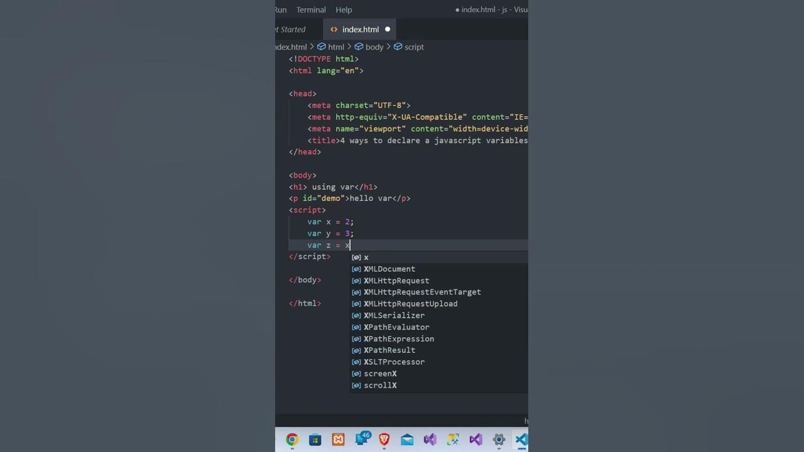The height and width of the screenshot is (452, 804).
Task: Open Brave browser from the taskbar
Action: pyautogui.click(x=384, y=439)
